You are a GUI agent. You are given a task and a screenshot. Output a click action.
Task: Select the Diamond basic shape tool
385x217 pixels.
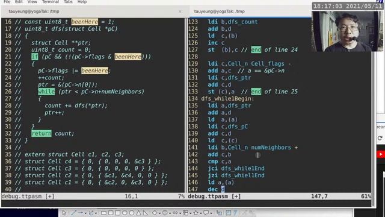tap(155, 213)
